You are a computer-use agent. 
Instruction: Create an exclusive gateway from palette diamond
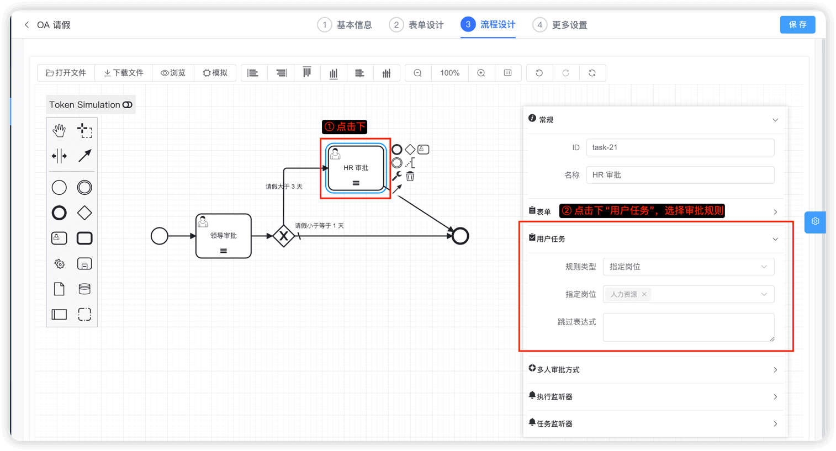pos(84,213)
